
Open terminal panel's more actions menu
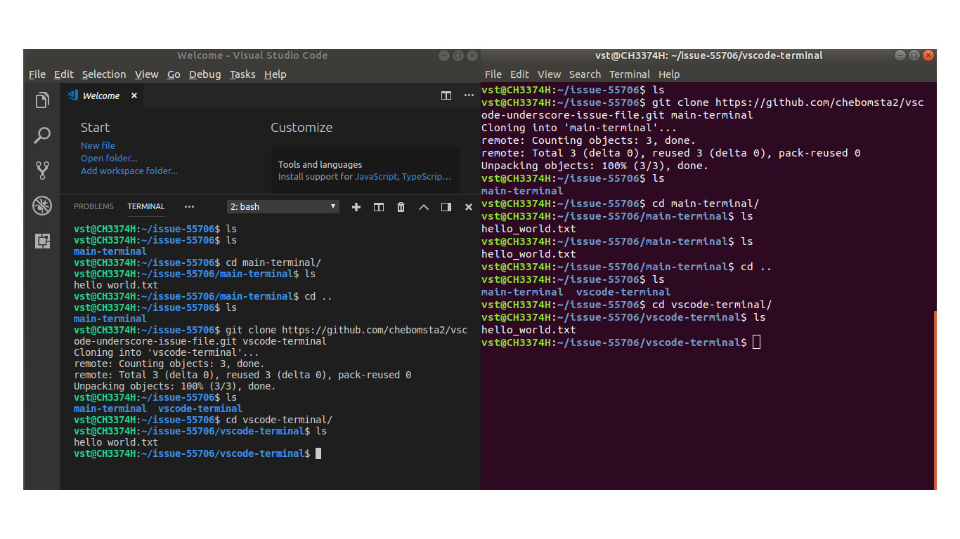(x=188, y=206)
